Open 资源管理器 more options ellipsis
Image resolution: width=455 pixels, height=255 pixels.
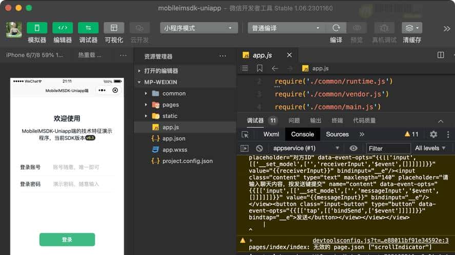pos(223,56)
